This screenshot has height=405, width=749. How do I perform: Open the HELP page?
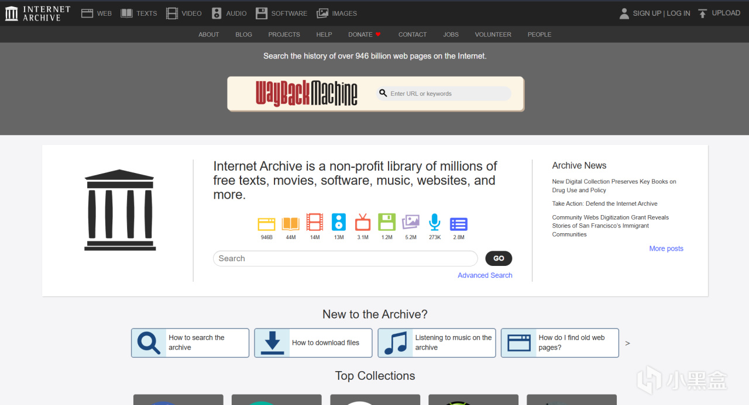pyautogui.click(x=324, y=34)
